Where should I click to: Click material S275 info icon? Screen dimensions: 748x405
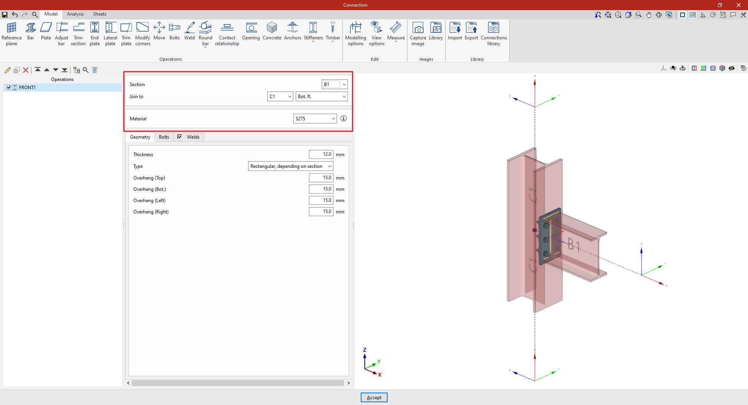pyautogui.click(x=344, y=118)
